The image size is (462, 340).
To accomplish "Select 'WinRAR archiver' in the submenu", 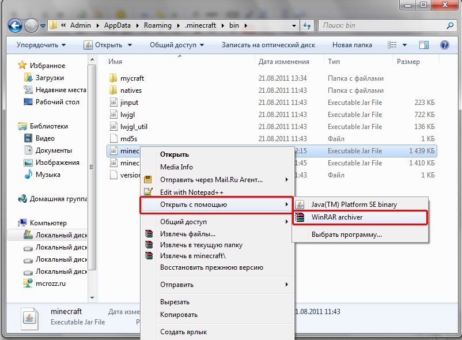I will pos(360,217).
